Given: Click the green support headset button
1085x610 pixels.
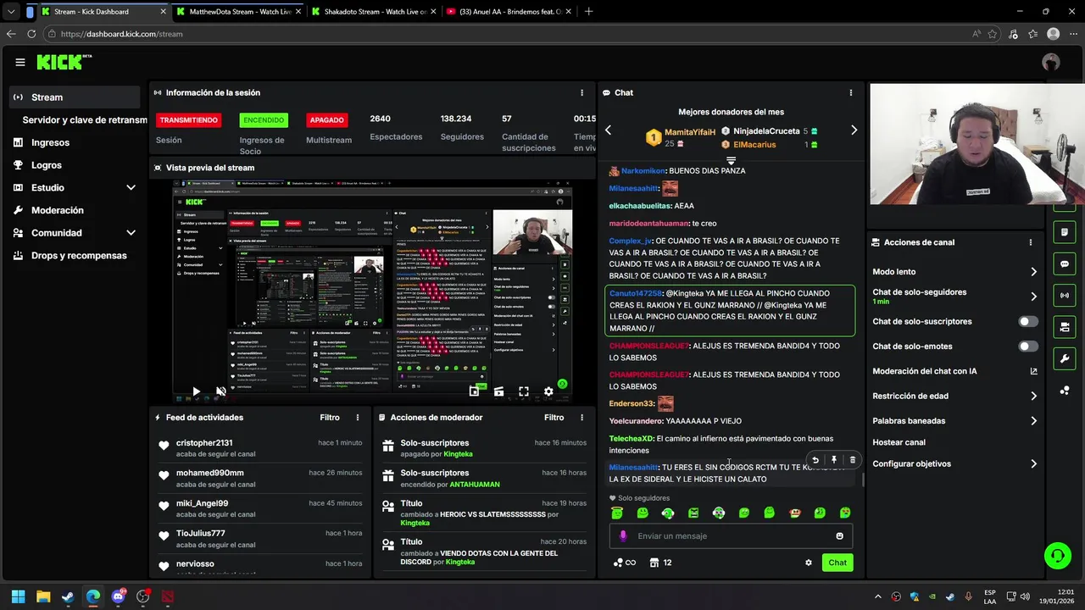Looking at the screenshot, I should coord(1057,556).
